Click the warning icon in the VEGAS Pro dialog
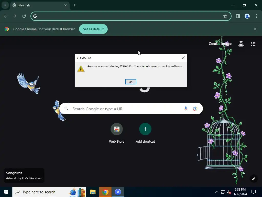262x197 pixels. click(x=81, y=69)
